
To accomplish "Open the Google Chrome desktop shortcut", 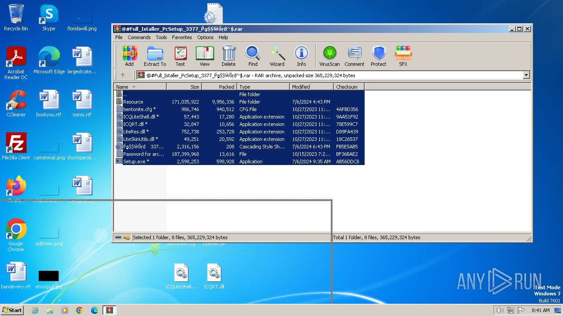I will 16,235.
